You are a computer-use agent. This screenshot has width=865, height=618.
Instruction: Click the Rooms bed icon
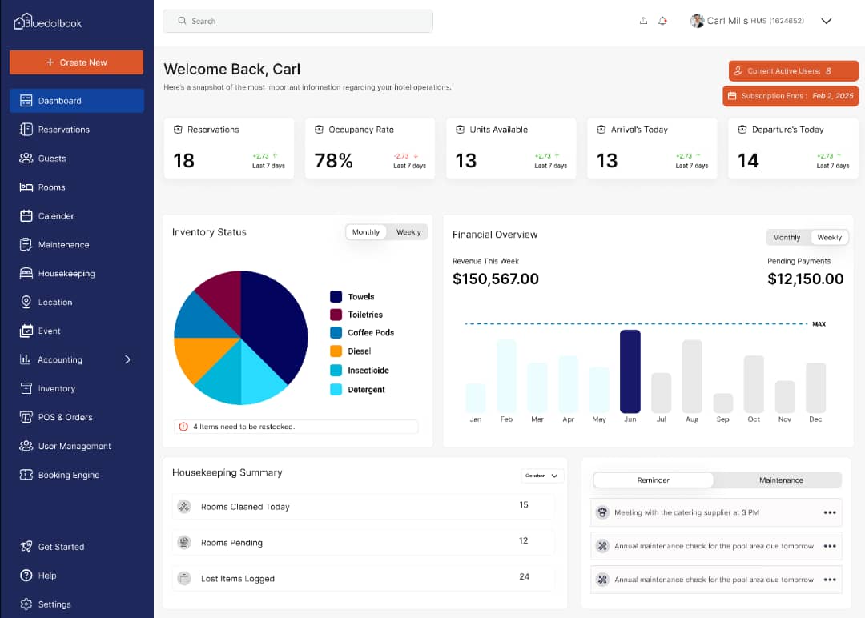tap(26, 187)
